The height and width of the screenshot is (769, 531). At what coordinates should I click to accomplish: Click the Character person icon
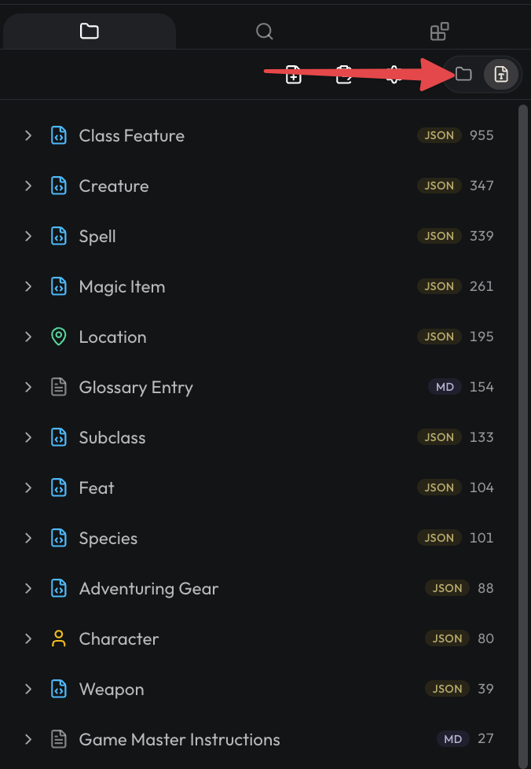[59, 638]
